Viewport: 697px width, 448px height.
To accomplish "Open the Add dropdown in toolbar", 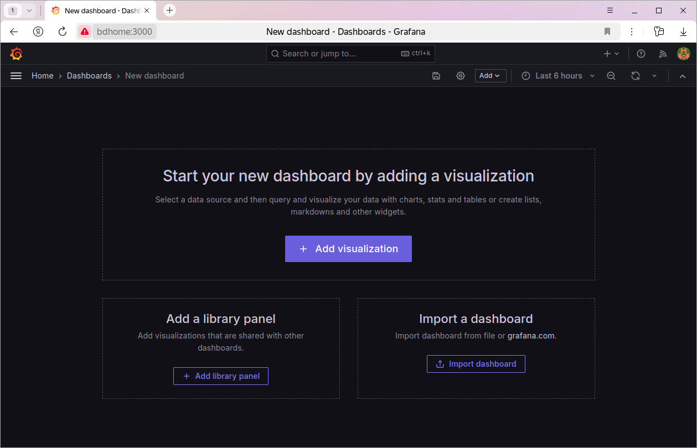I will (x=491, y=76).
